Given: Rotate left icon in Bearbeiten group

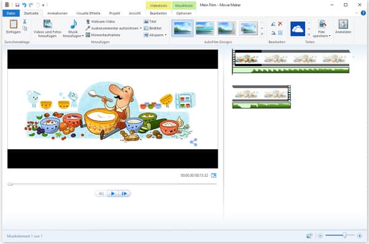Looking at the screenshot, I should [273, 24].
